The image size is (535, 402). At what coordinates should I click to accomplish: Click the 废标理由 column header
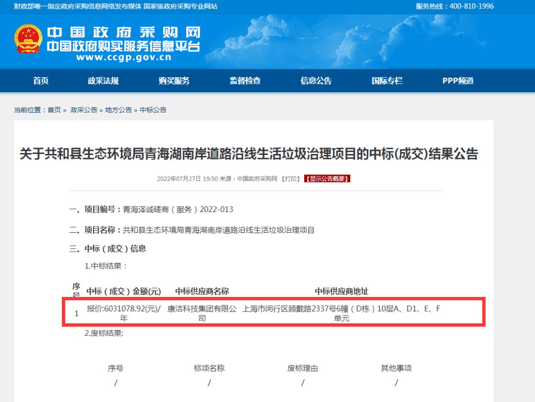pyautogui.click(x=303, y=368)
